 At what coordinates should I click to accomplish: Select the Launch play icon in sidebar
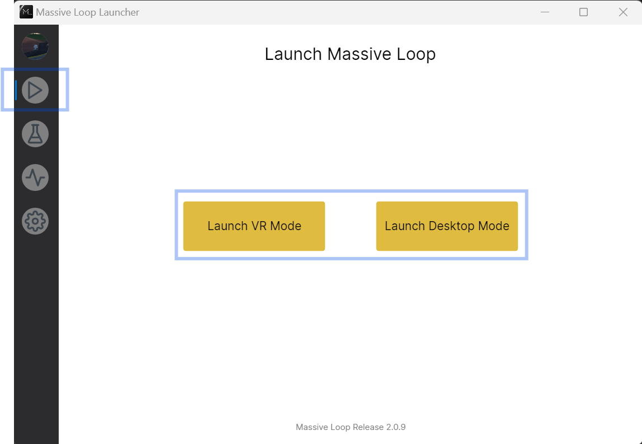tap(35, 90)
